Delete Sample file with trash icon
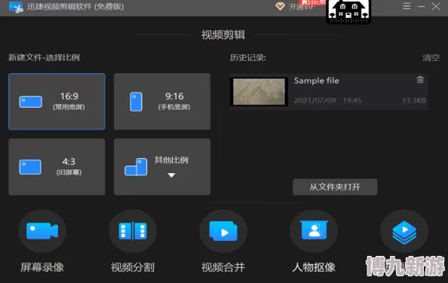The height and width of the screenshot is (283, 448). pyautogui.click(x=420, y=80)
